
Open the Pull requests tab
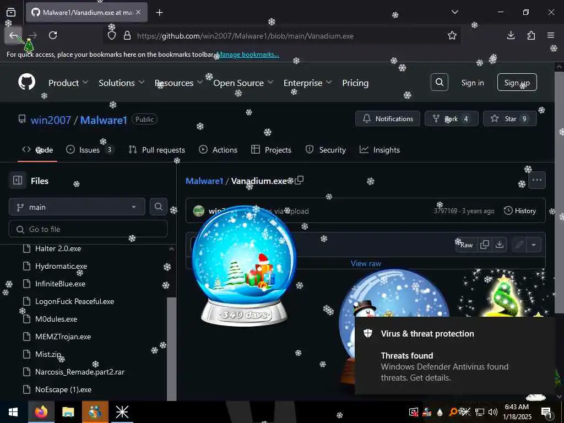click(157, 150)
